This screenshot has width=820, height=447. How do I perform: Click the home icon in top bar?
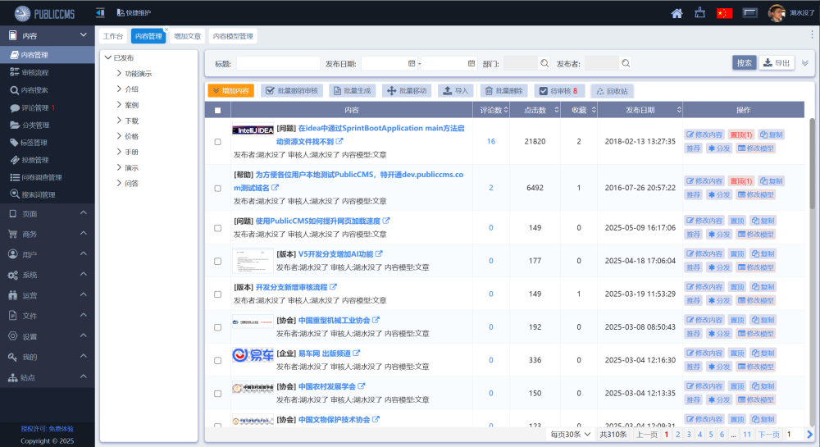click(676, 13)
